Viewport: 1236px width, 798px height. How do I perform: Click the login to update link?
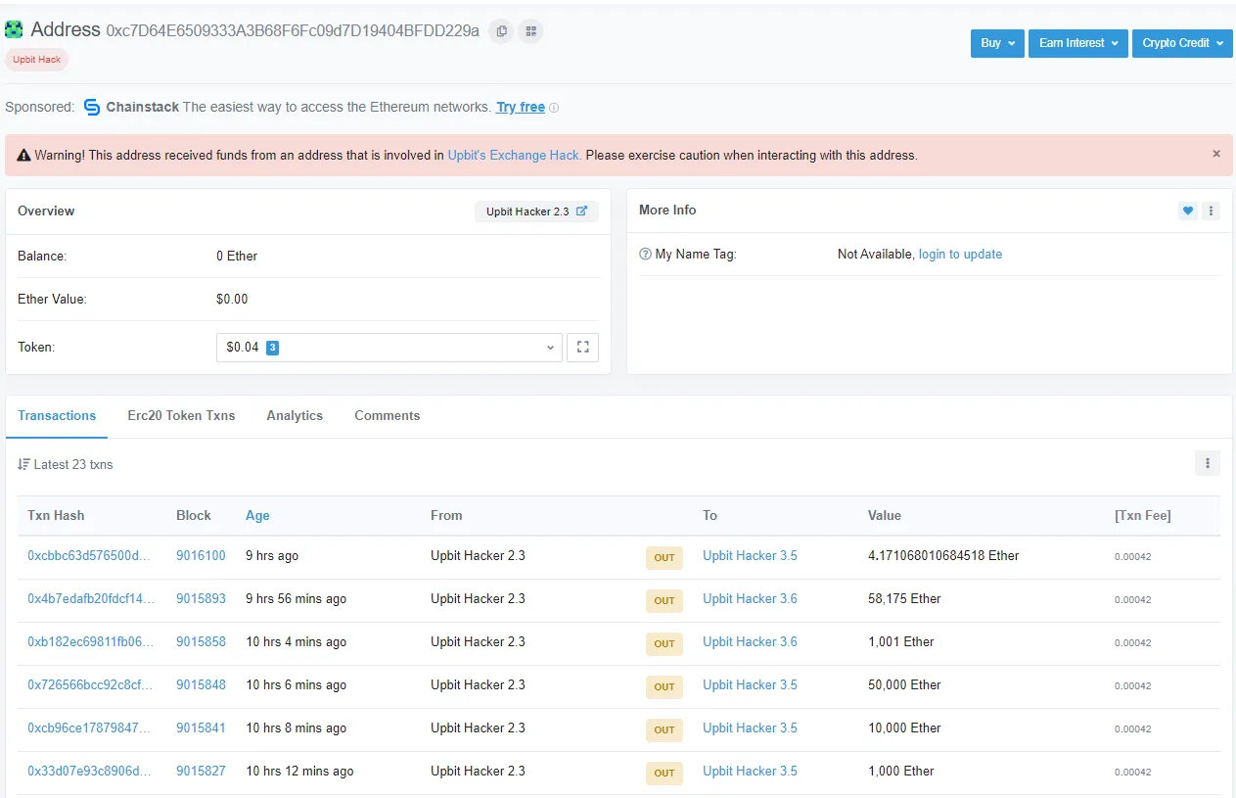(x=960, y=254)
